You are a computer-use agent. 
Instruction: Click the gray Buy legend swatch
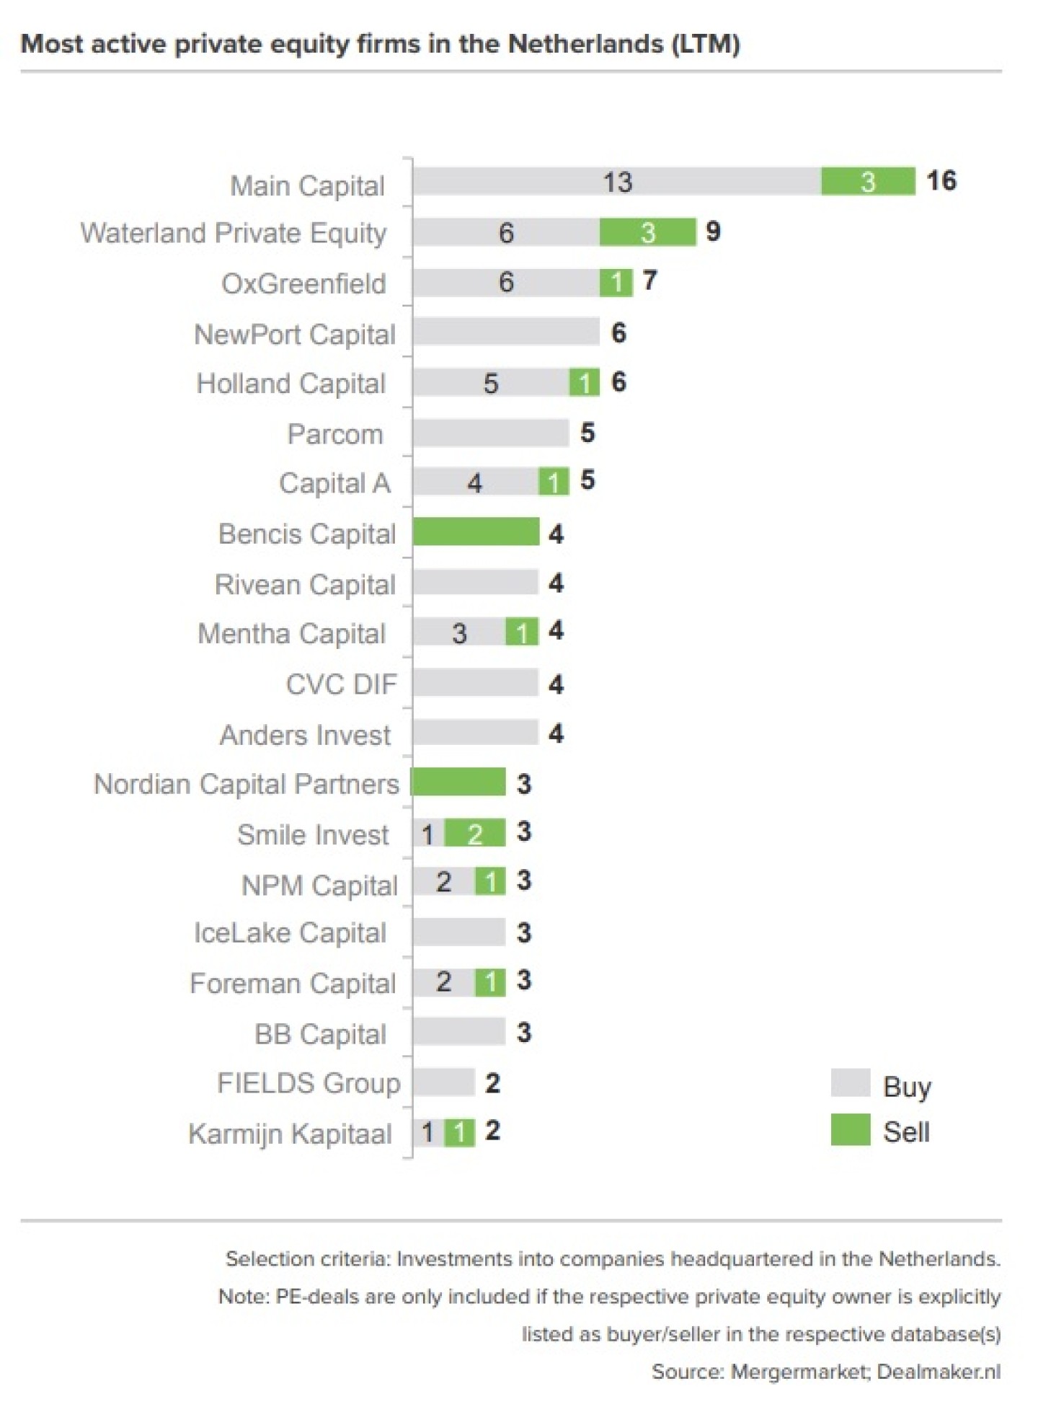pos(850,1082)
